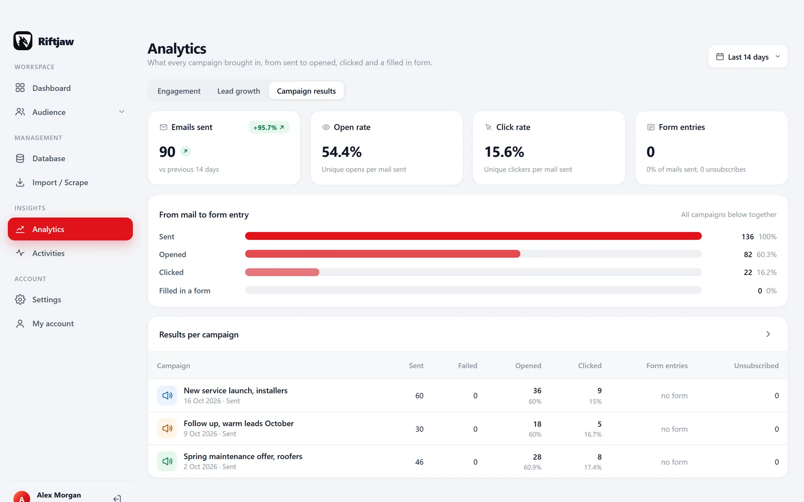This screenshot has width=804, height=502.
Task: Click the Riftjaw logo icon
Action: (x=23, y=41)
